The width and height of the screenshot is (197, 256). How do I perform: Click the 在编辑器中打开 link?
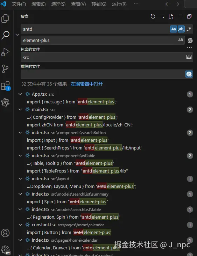pos(87,84)
